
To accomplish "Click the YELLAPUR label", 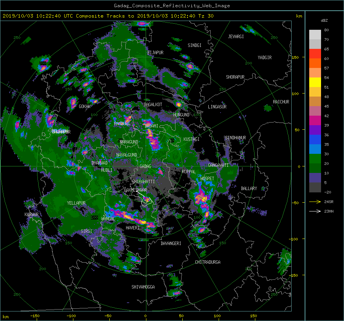I will pyautogui.click(x=76, y=203).
